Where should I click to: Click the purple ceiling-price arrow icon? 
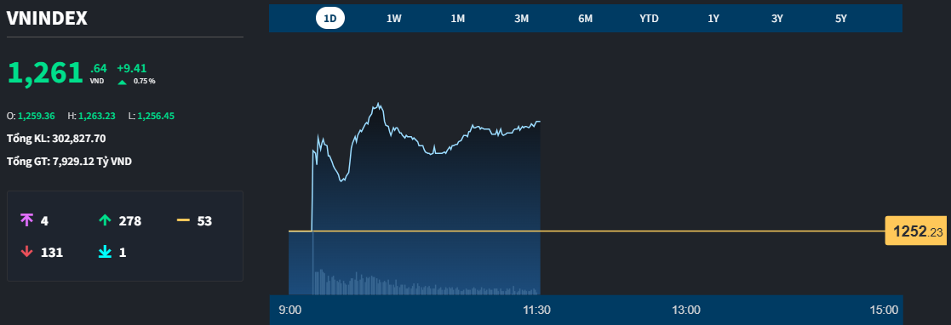pyautogui.click(x=26, y=220)
